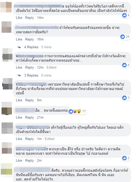Click the reply arrow icon beside 4 Replies

[19, 47]
